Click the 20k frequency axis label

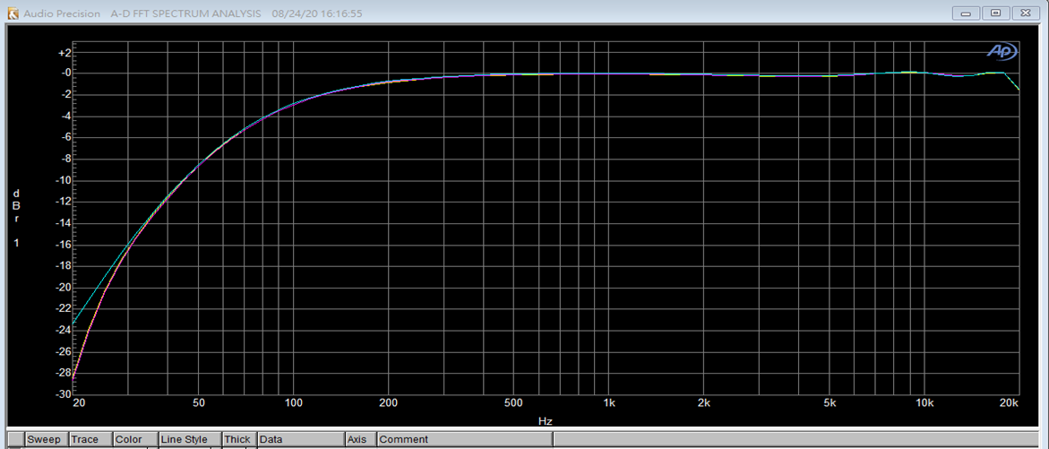click(x=1009, y=404)
